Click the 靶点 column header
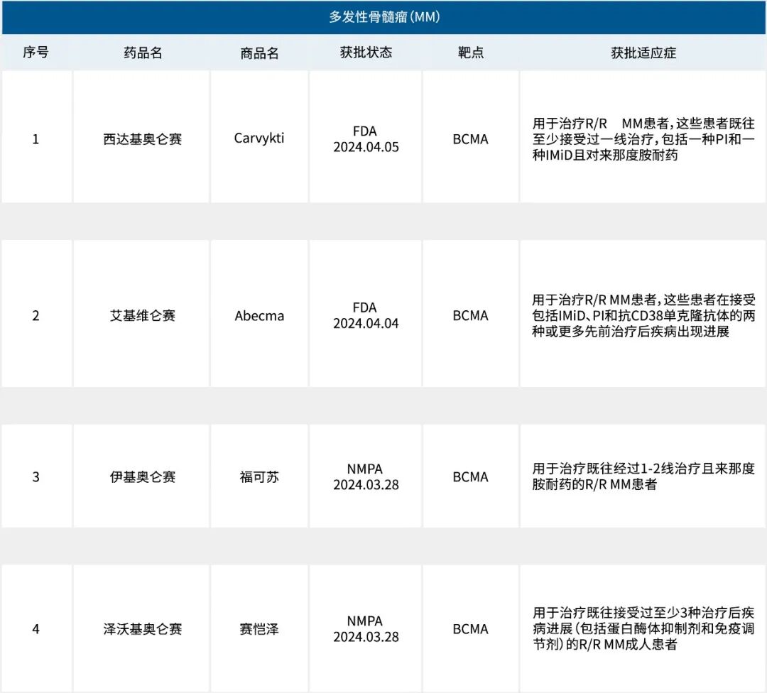 (471, 53)
